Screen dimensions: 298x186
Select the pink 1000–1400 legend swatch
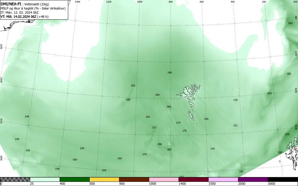tap(164, 179)
